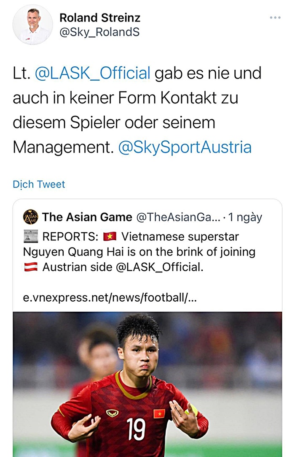Click the Roland Streinz display name
Viewport: 295px width, 457px height.
(100, 18)
